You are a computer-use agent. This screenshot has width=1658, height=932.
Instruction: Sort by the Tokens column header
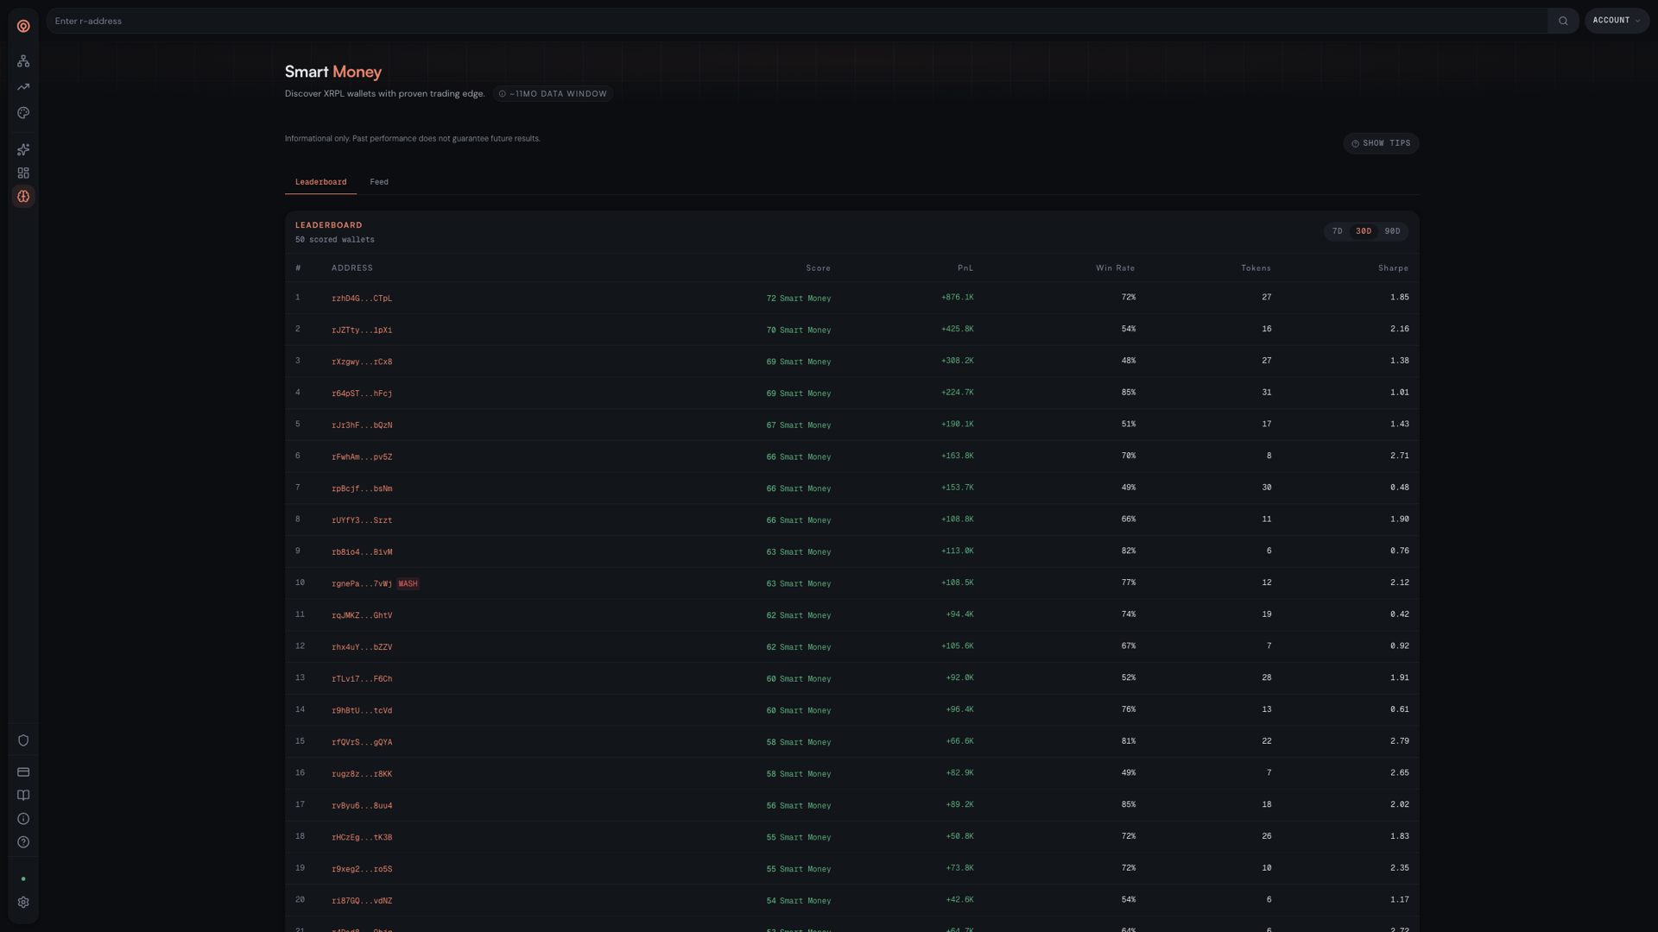coord(1256,268)
